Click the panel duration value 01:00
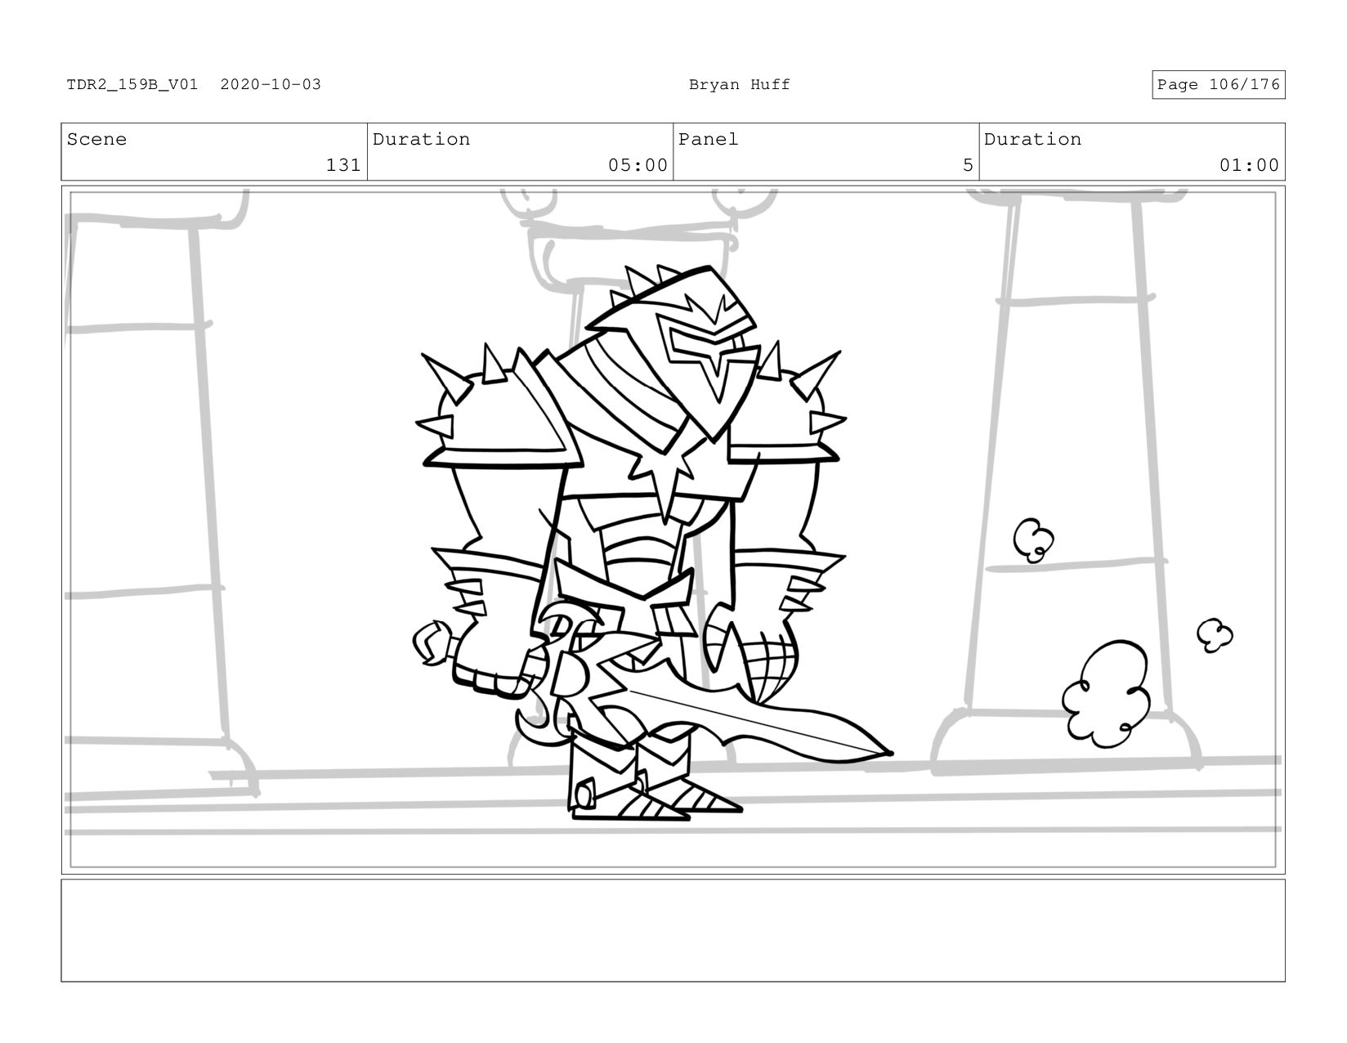The height and width of the screenshot is (1043, 1347). click(1249, 165)
